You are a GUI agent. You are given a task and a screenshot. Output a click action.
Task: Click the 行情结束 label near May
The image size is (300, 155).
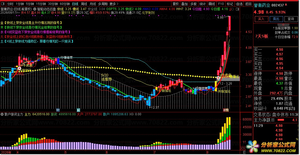tap(66, 58)
